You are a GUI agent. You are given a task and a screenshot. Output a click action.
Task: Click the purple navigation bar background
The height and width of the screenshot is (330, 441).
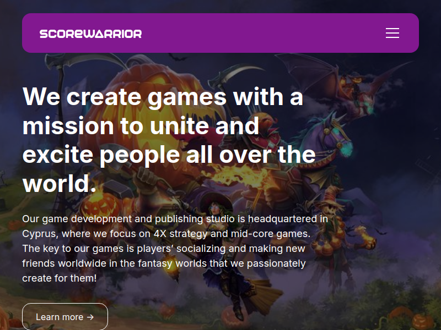(x=253, y=33)
